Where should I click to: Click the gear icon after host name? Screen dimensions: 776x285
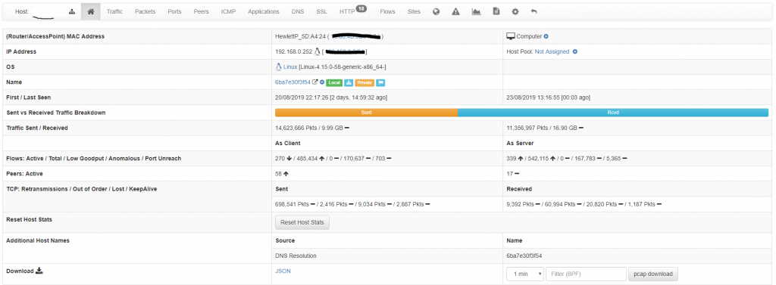322,82
